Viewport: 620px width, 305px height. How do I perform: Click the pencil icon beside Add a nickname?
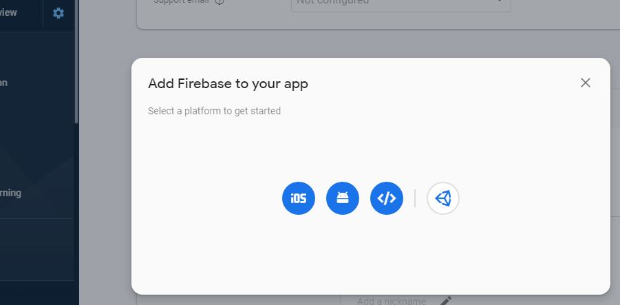click(x=446, y=300)
